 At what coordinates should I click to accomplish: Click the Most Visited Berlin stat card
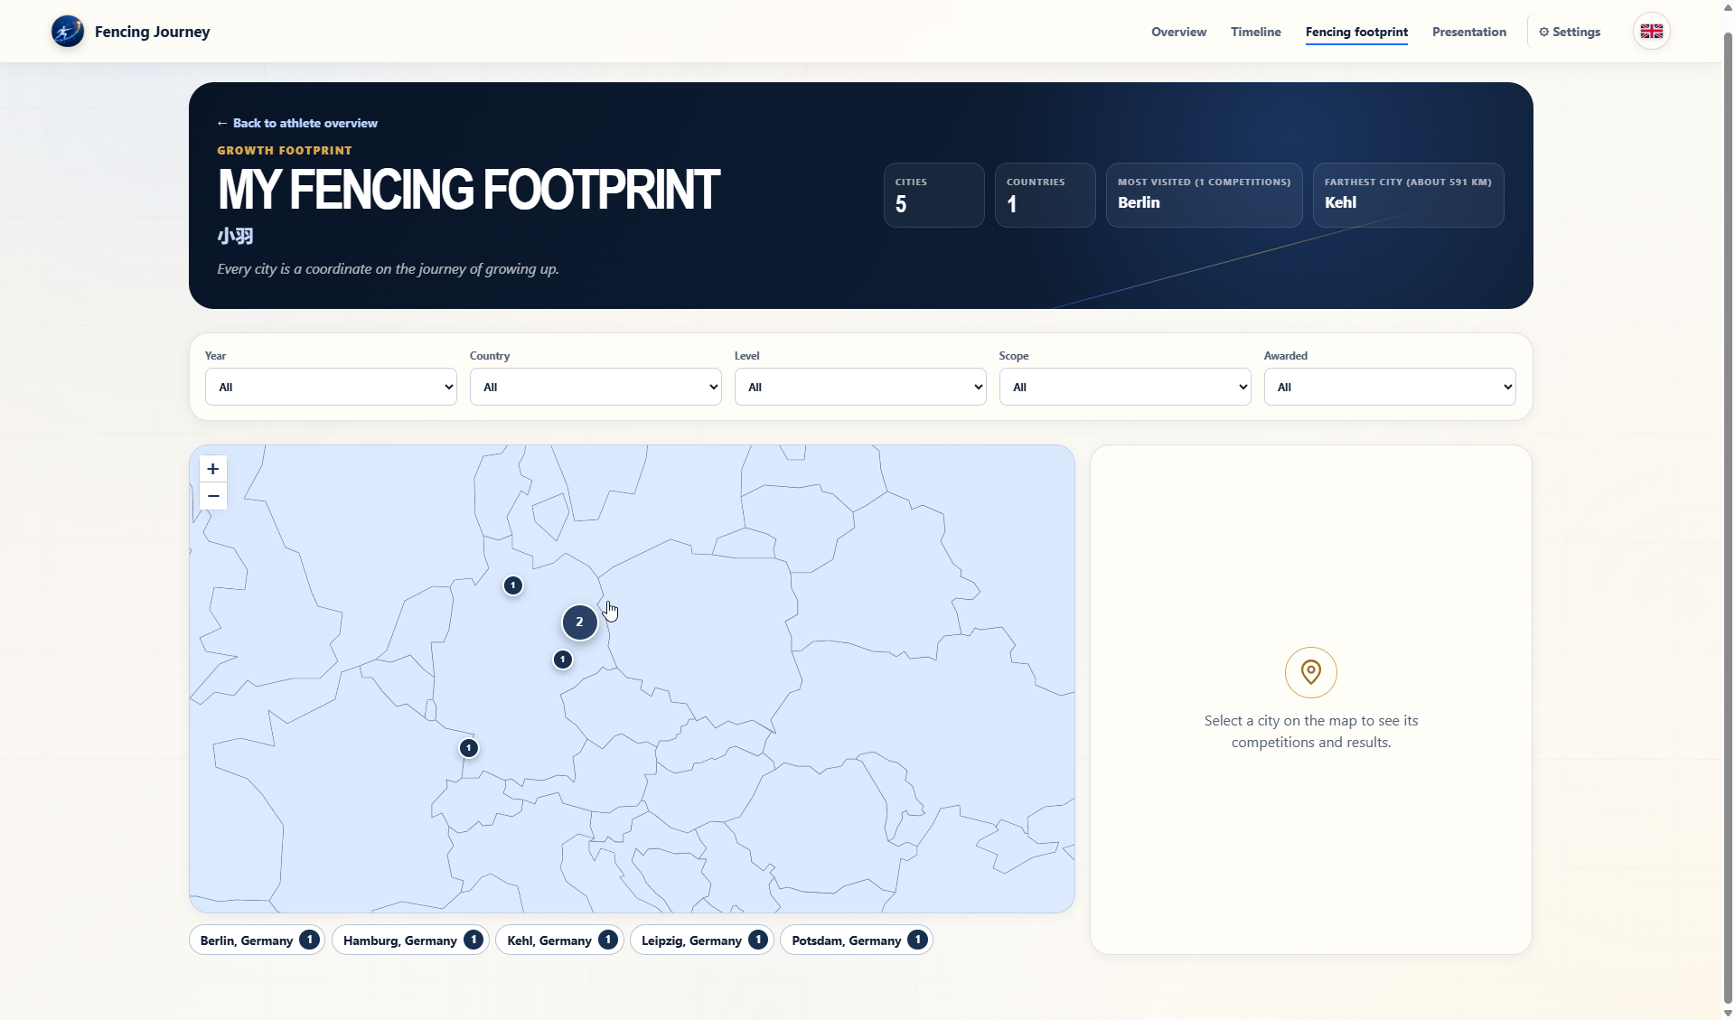pyautogui.click(x=1204, y=195)
